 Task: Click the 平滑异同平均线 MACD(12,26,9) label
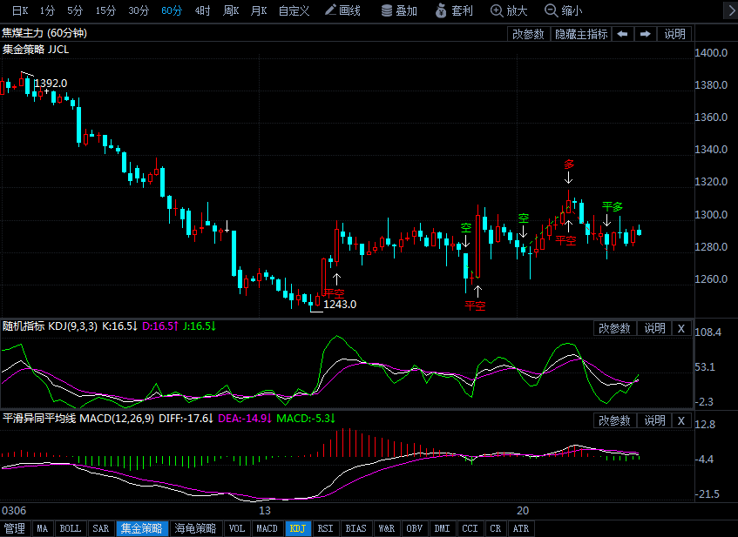[x=78, y=418]
